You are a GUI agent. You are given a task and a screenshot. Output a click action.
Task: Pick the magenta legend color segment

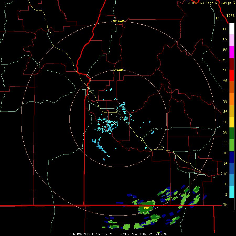point(232,52)
